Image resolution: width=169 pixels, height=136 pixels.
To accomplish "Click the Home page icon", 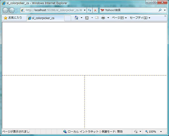I will (76, 18).
